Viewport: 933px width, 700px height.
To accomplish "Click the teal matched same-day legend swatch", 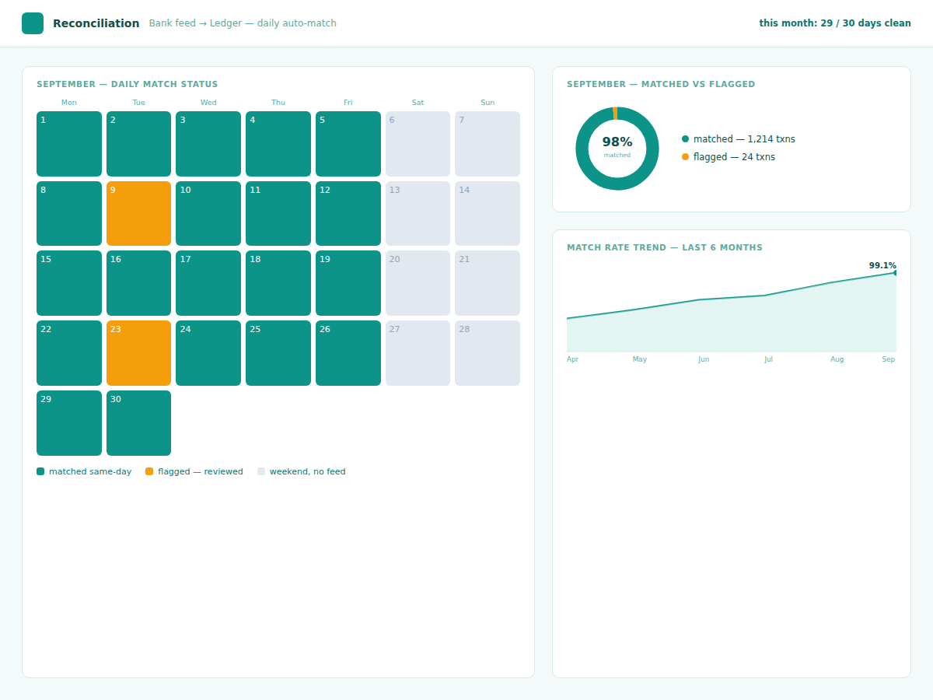I will 40,471.
